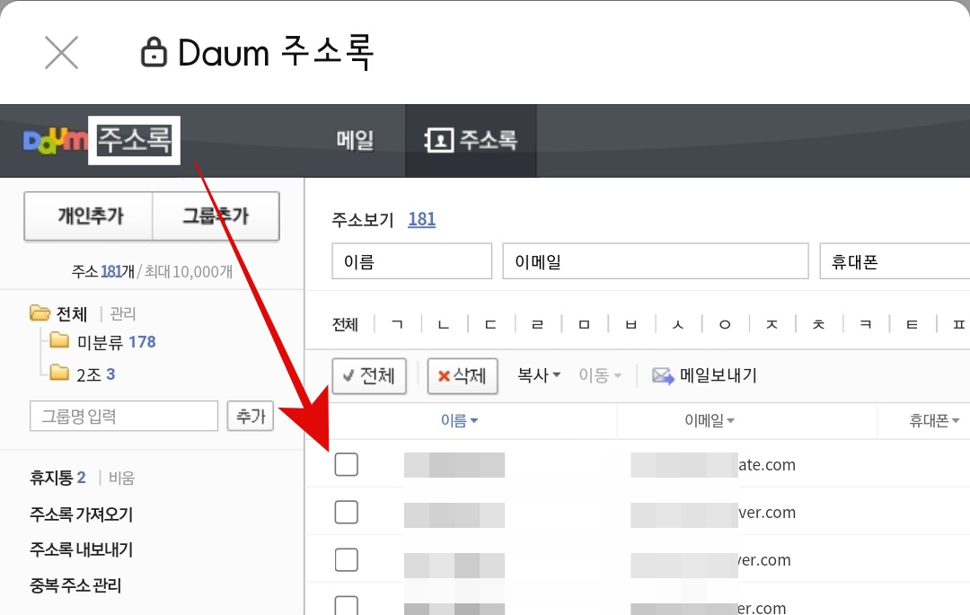Focus the 그룹명 입력 field
This screenshot has width=970, height=615.
(124, 416)
